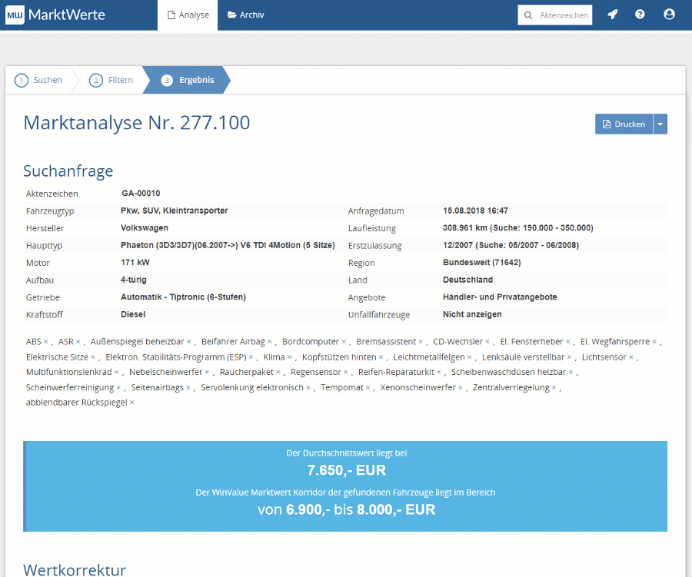692x577 pixels.
Task: Open the rocket quick-start icon
Action: (613, 15)
